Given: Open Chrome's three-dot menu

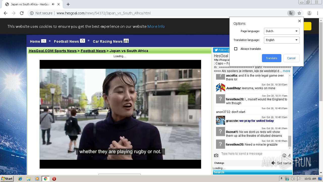Looking at the screenshot, I should [x=317, y=13].
